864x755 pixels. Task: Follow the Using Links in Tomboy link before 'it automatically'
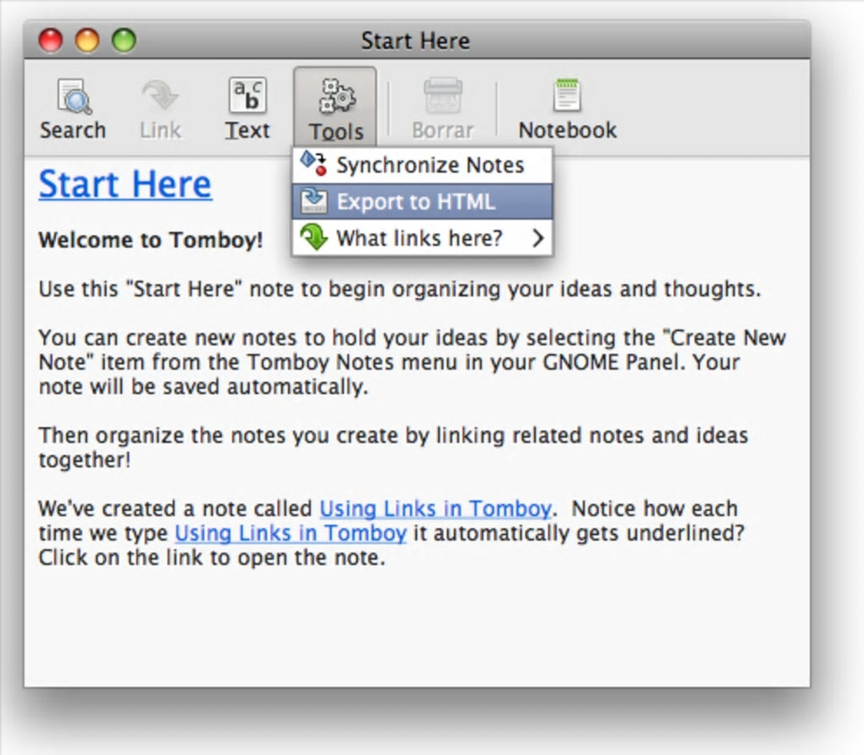[291, 533]
